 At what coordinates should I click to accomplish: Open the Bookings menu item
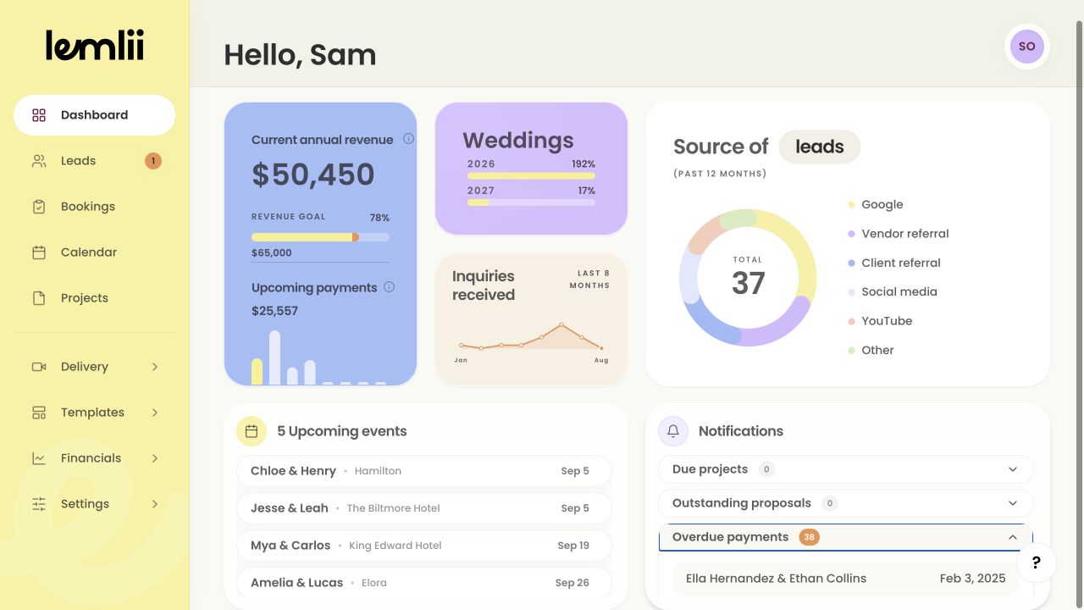[x=94, y=207]
